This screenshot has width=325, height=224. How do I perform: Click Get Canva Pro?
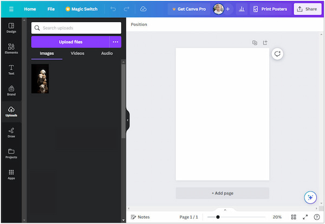click(189, 9)
